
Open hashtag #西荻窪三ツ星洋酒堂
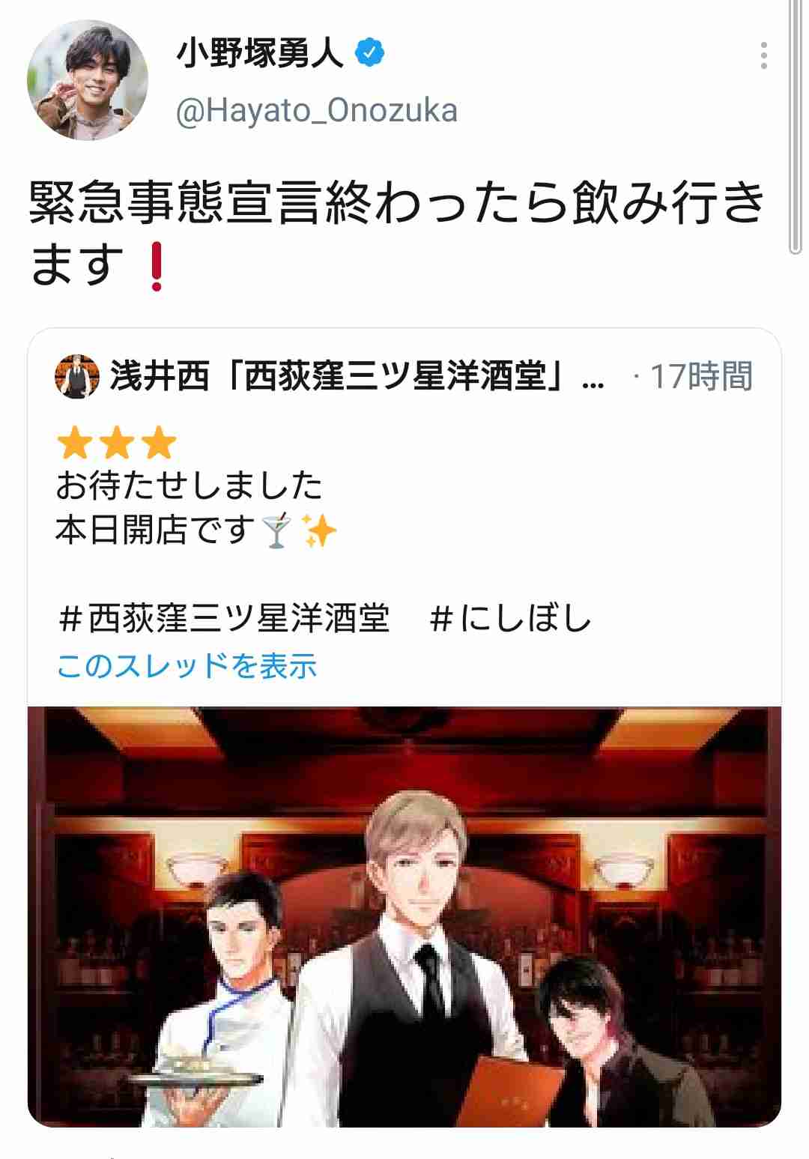click(224, 619)
